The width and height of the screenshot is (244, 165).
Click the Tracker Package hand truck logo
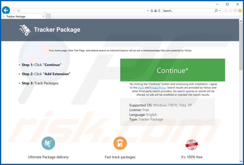pos(25,30)
